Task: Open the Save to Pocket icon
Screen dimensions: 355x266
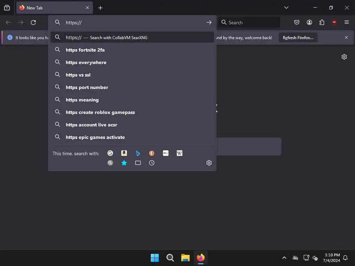Action: [x=297, y=22]
